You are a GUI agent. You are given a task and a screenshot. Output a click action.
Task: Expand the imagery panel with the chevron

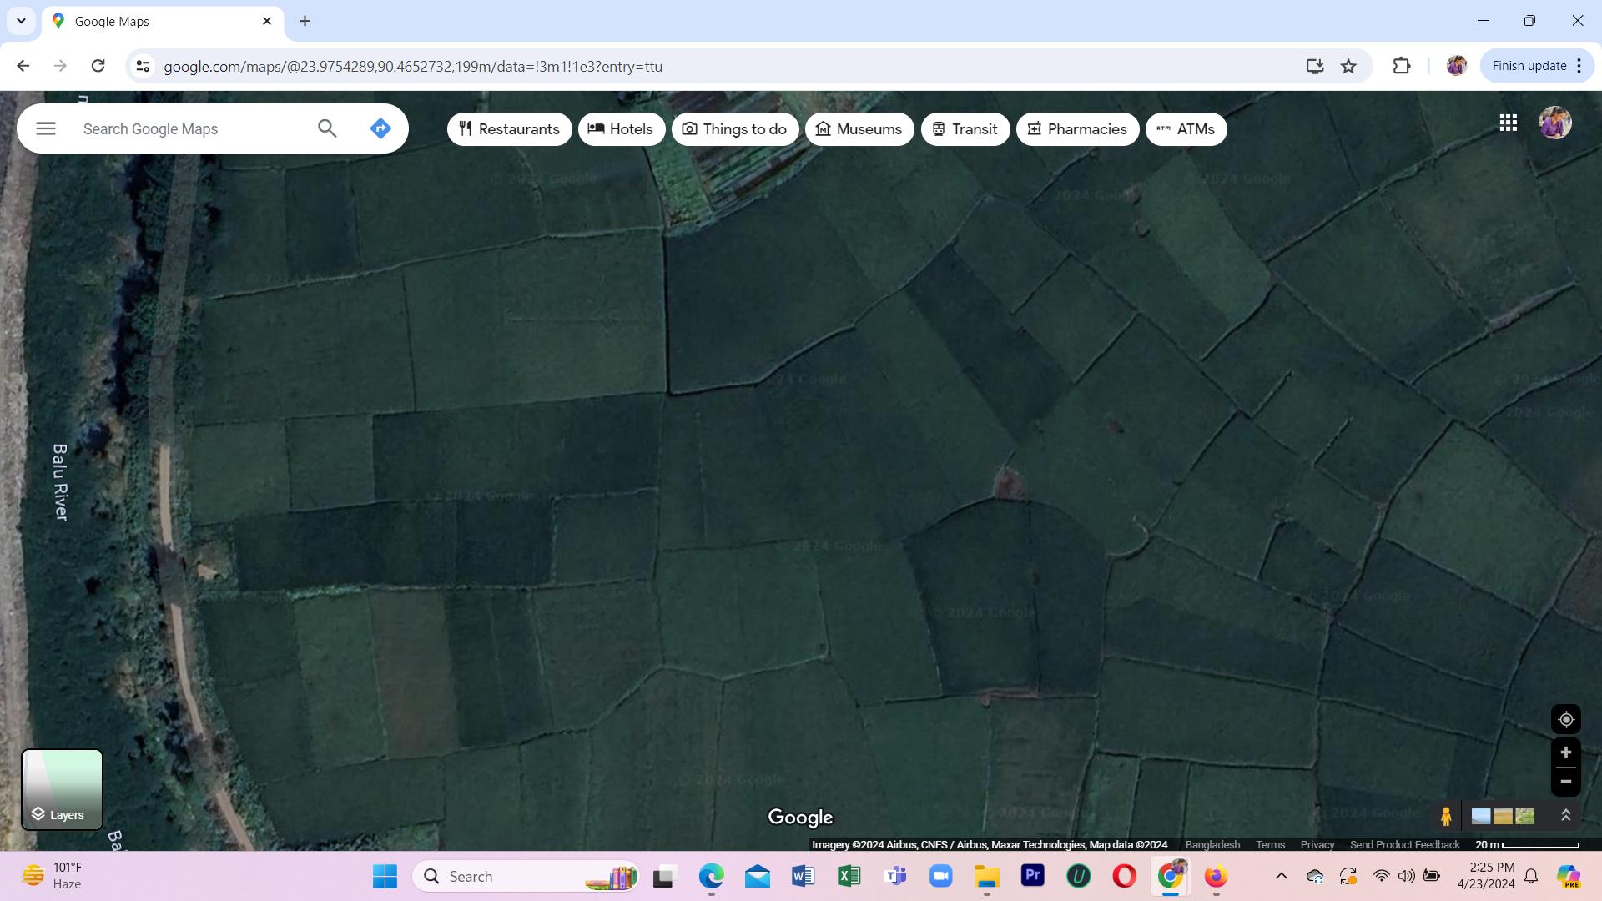1565,816
